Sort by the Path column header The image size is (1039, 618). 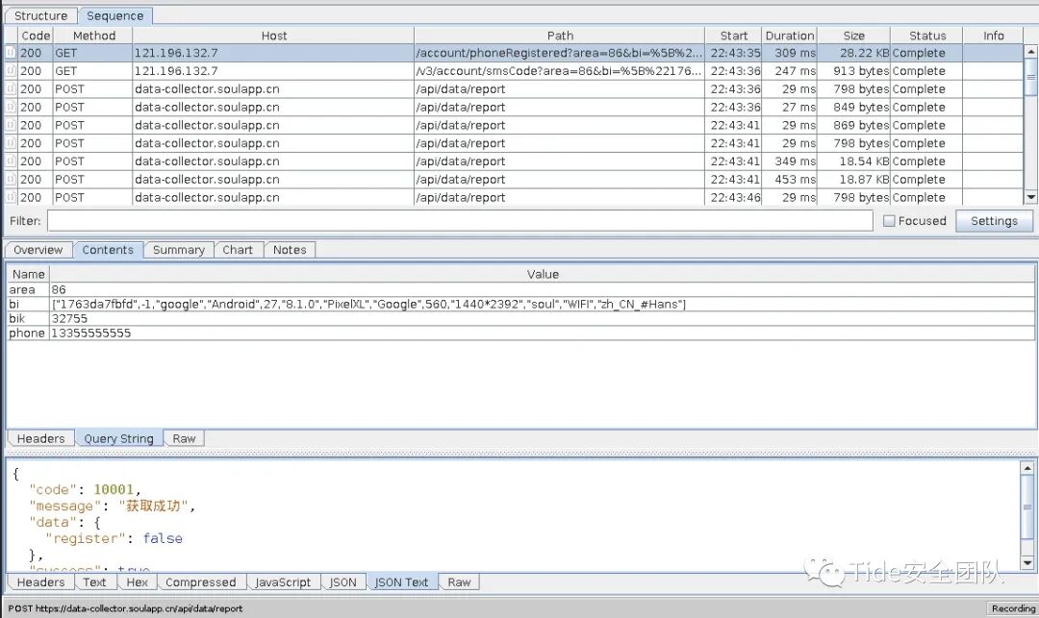click(x=560, y=36)
